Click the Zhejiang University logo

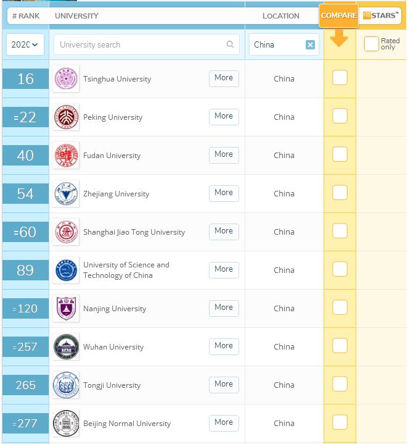coord(66,193)
